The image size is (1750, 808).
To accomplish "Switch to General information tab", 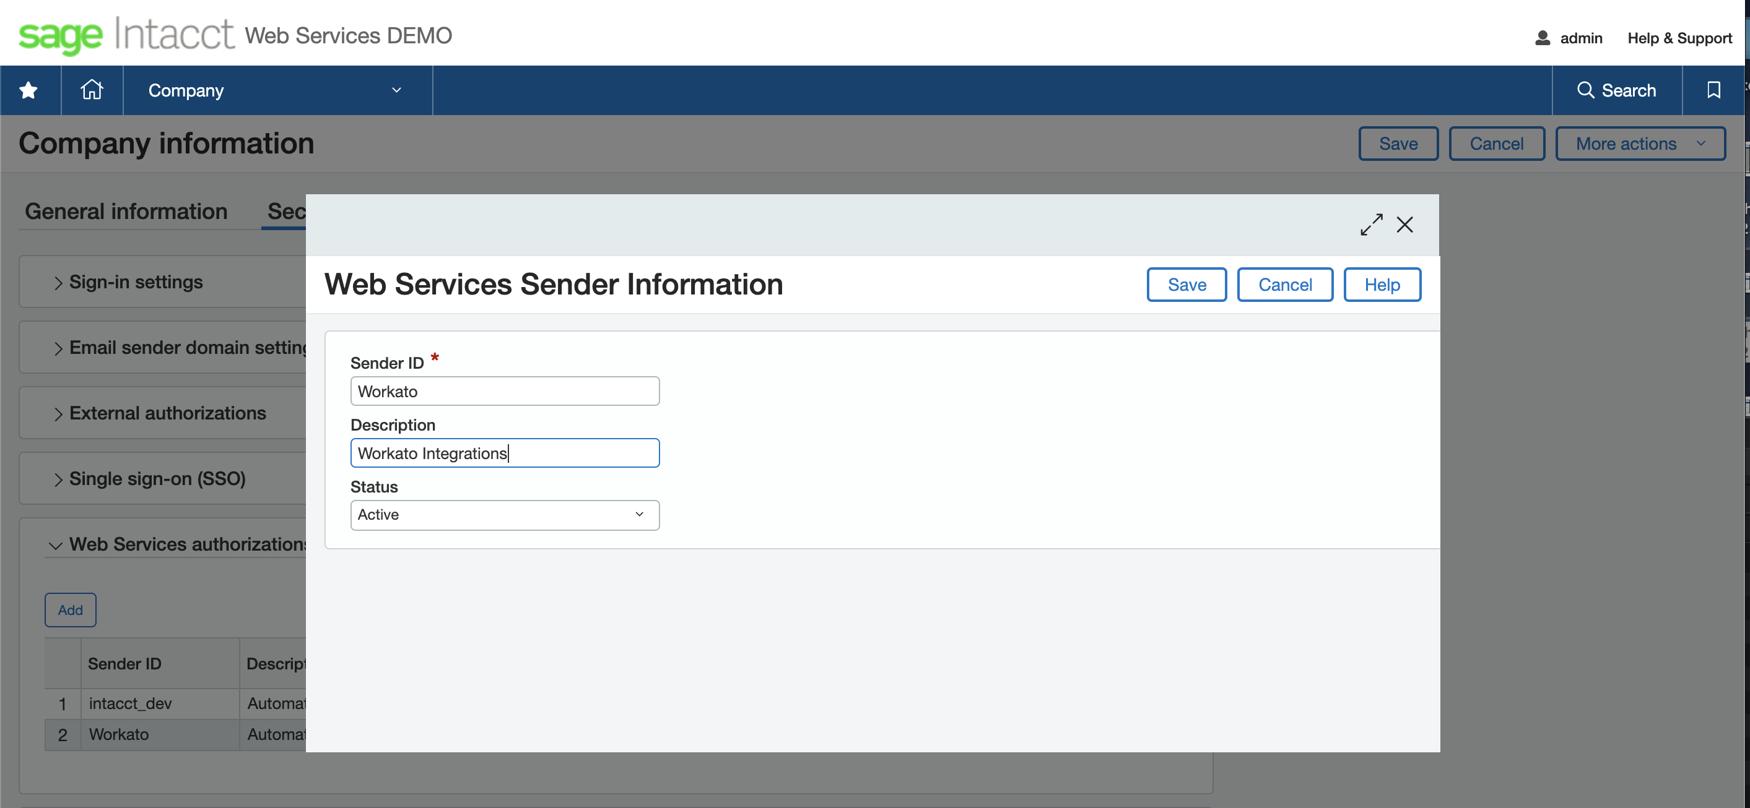I will [127, 210].
